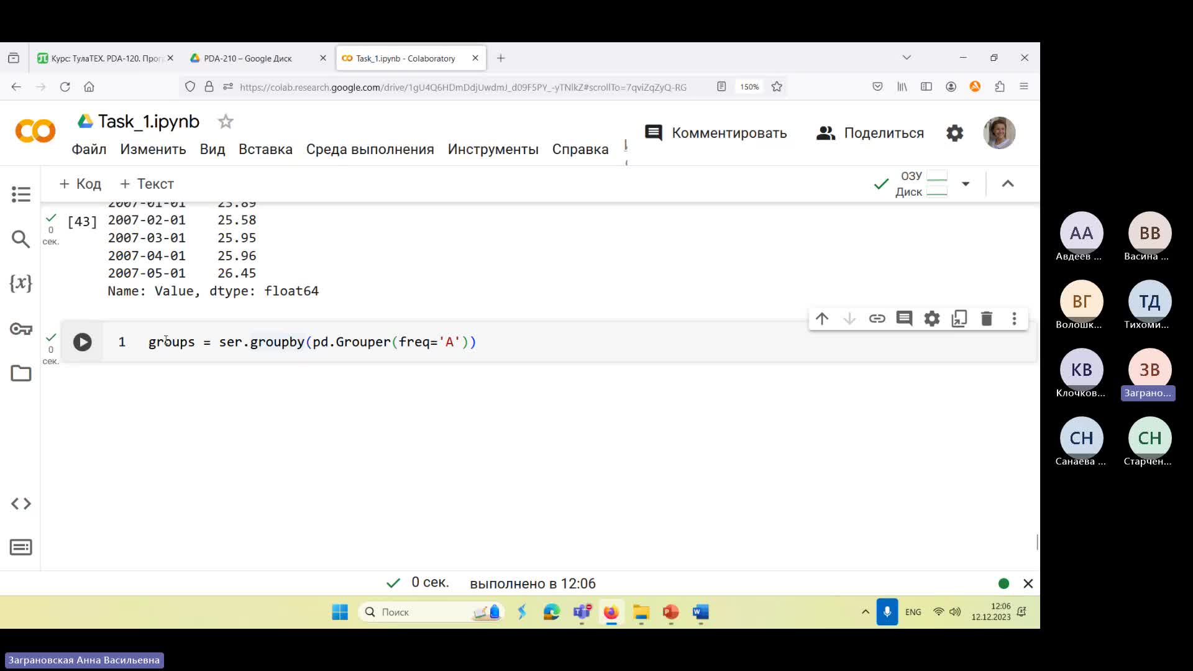Select participant Авдеев avatar
The height and width of the screenshot is (671, 1193).
(1081, 233)
